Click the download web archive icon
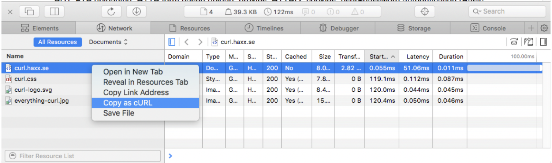The height and width of the screenshot is (163, 552). pyautogui.click(x=137, y=12)
